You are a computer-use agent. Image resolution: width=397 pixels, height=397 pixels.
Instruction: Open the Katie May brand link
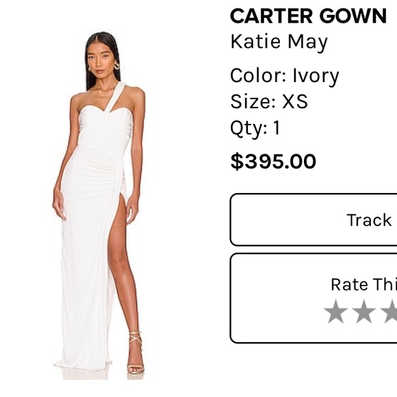[279, 42]
